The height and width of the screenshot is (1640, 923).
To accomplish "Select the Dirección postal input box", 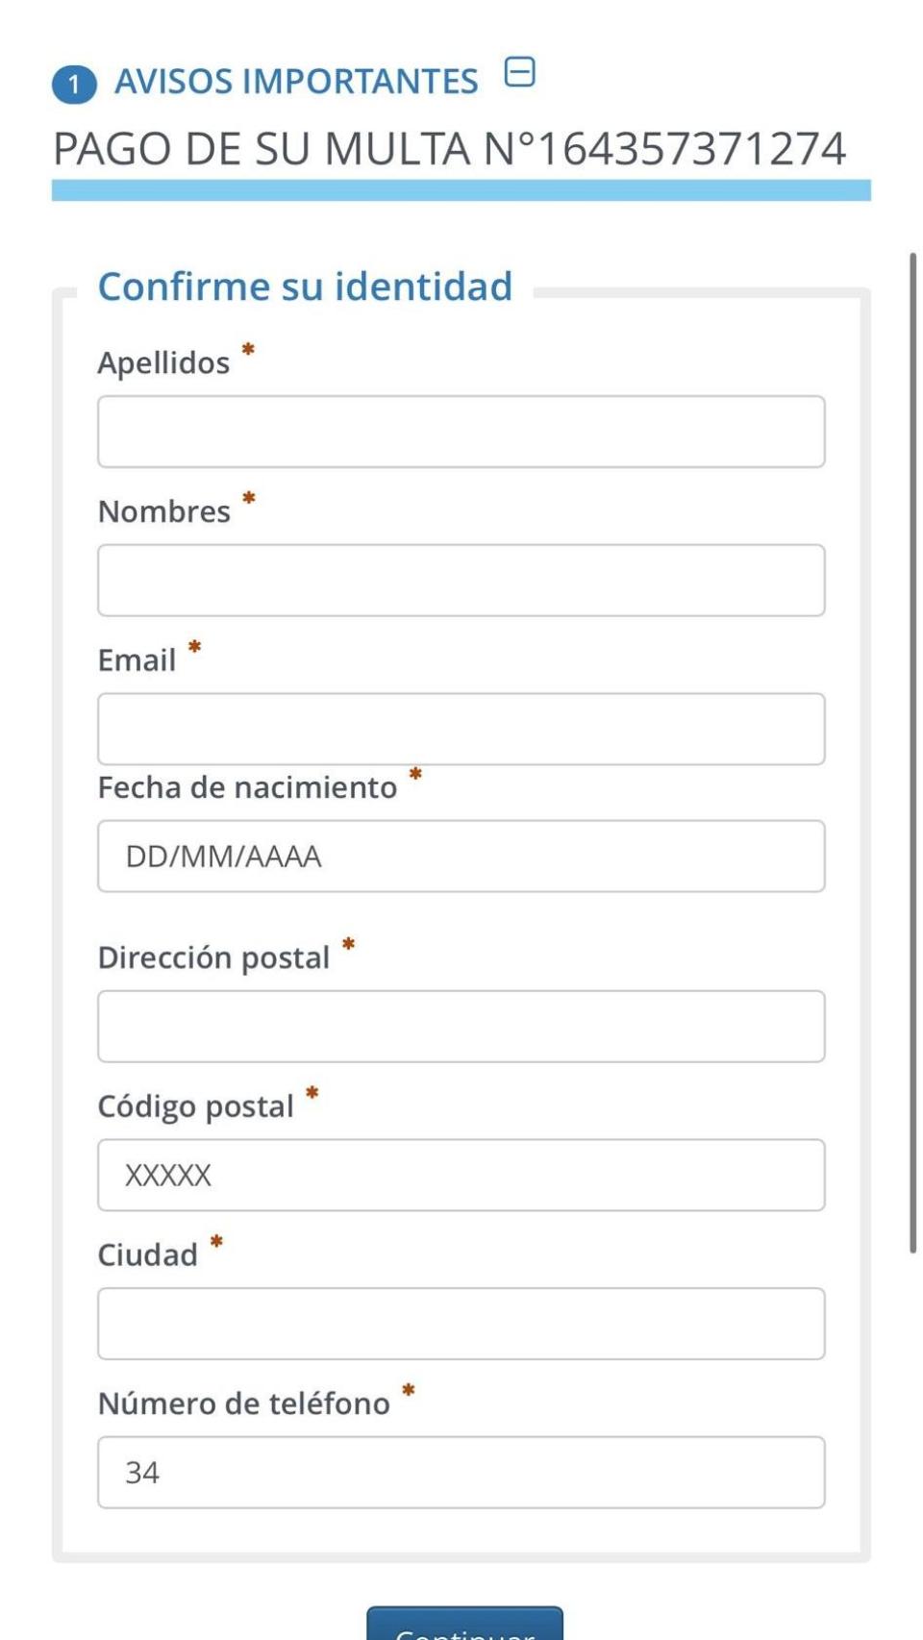I will pyautogui.click(x=460, y=1026).
